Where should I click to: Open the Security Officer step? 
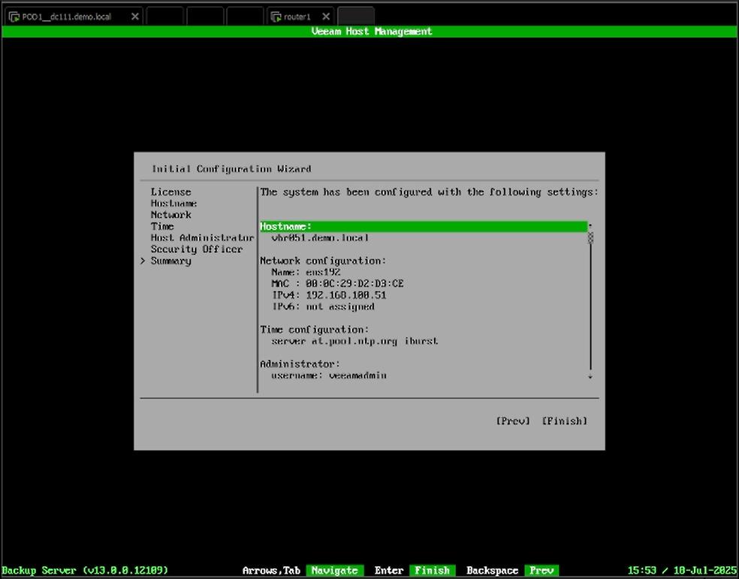click(x=196, y=249)
